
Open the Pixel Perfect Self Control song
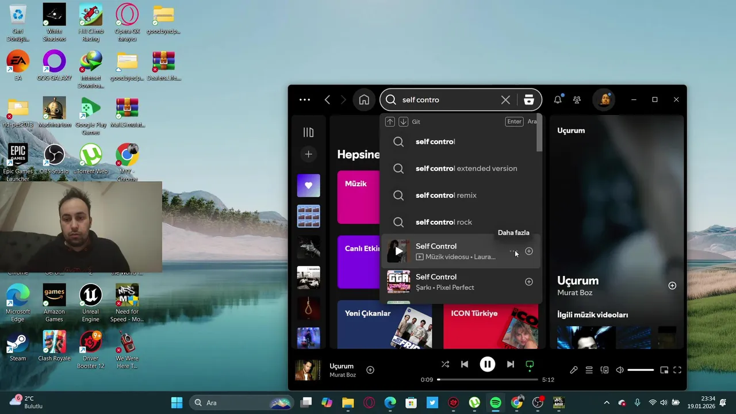point(461,282)
